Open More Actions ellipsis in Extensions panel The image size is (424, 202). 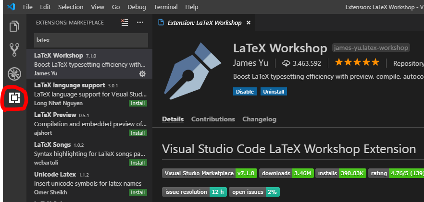click(x=140, y=23)
